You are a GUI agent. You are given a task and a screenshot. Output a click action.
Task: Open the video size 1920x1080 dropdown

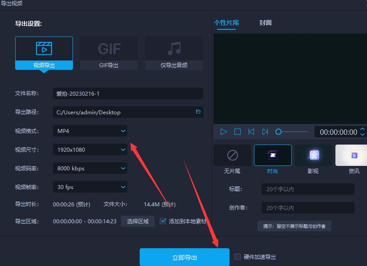click(90, 149)
